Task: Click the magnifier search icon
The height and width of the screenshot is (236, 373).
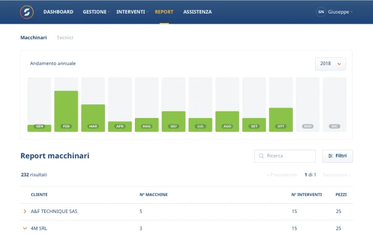Action: [261, 156]
